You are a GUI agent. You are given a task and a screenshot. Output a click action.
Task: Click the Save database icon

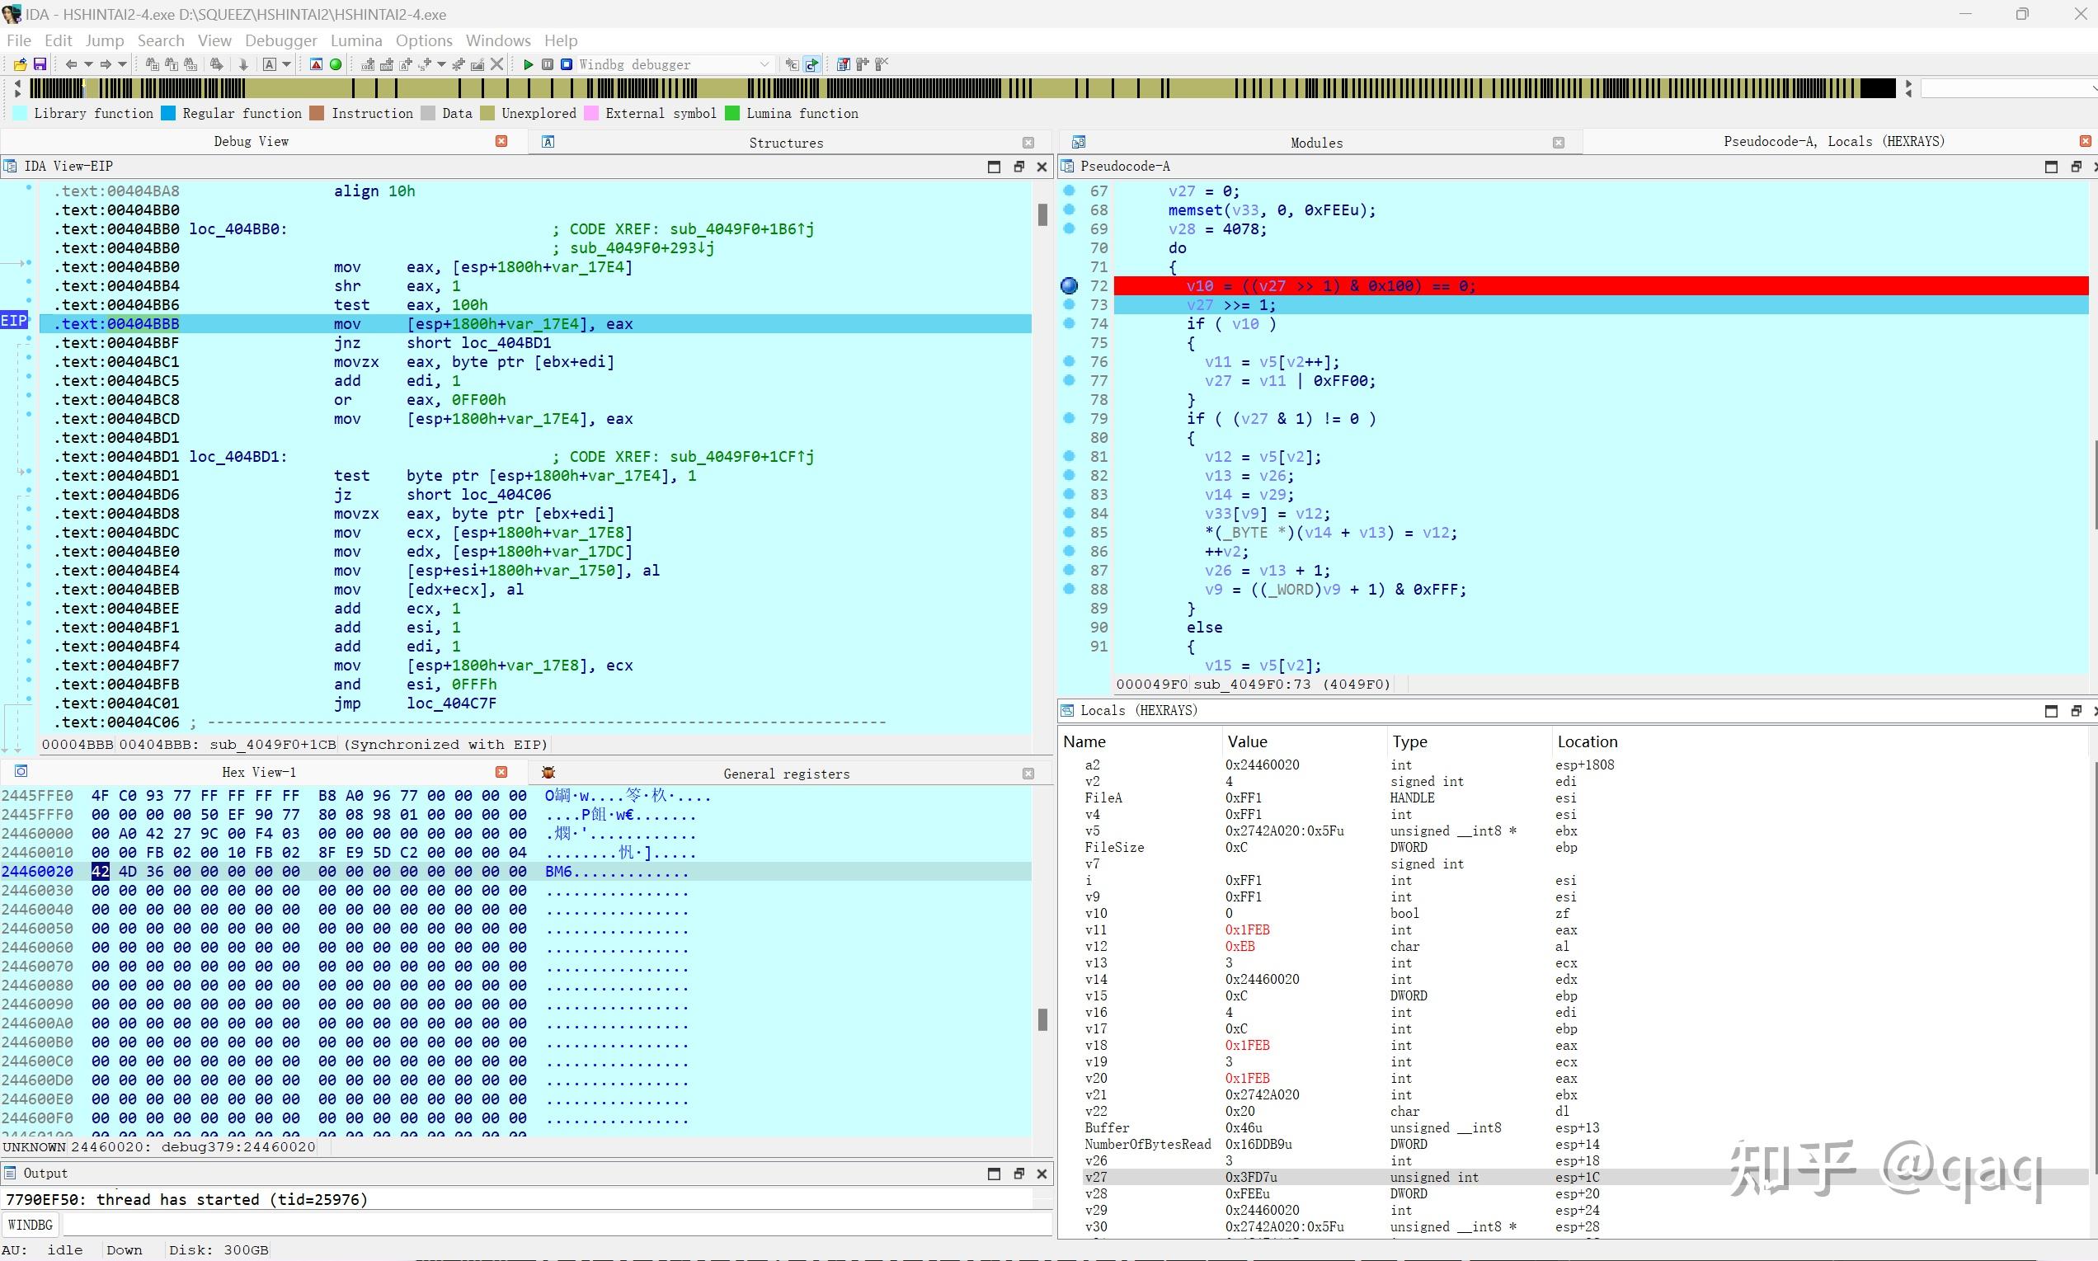pyautogui.click(x=40, y=64)
